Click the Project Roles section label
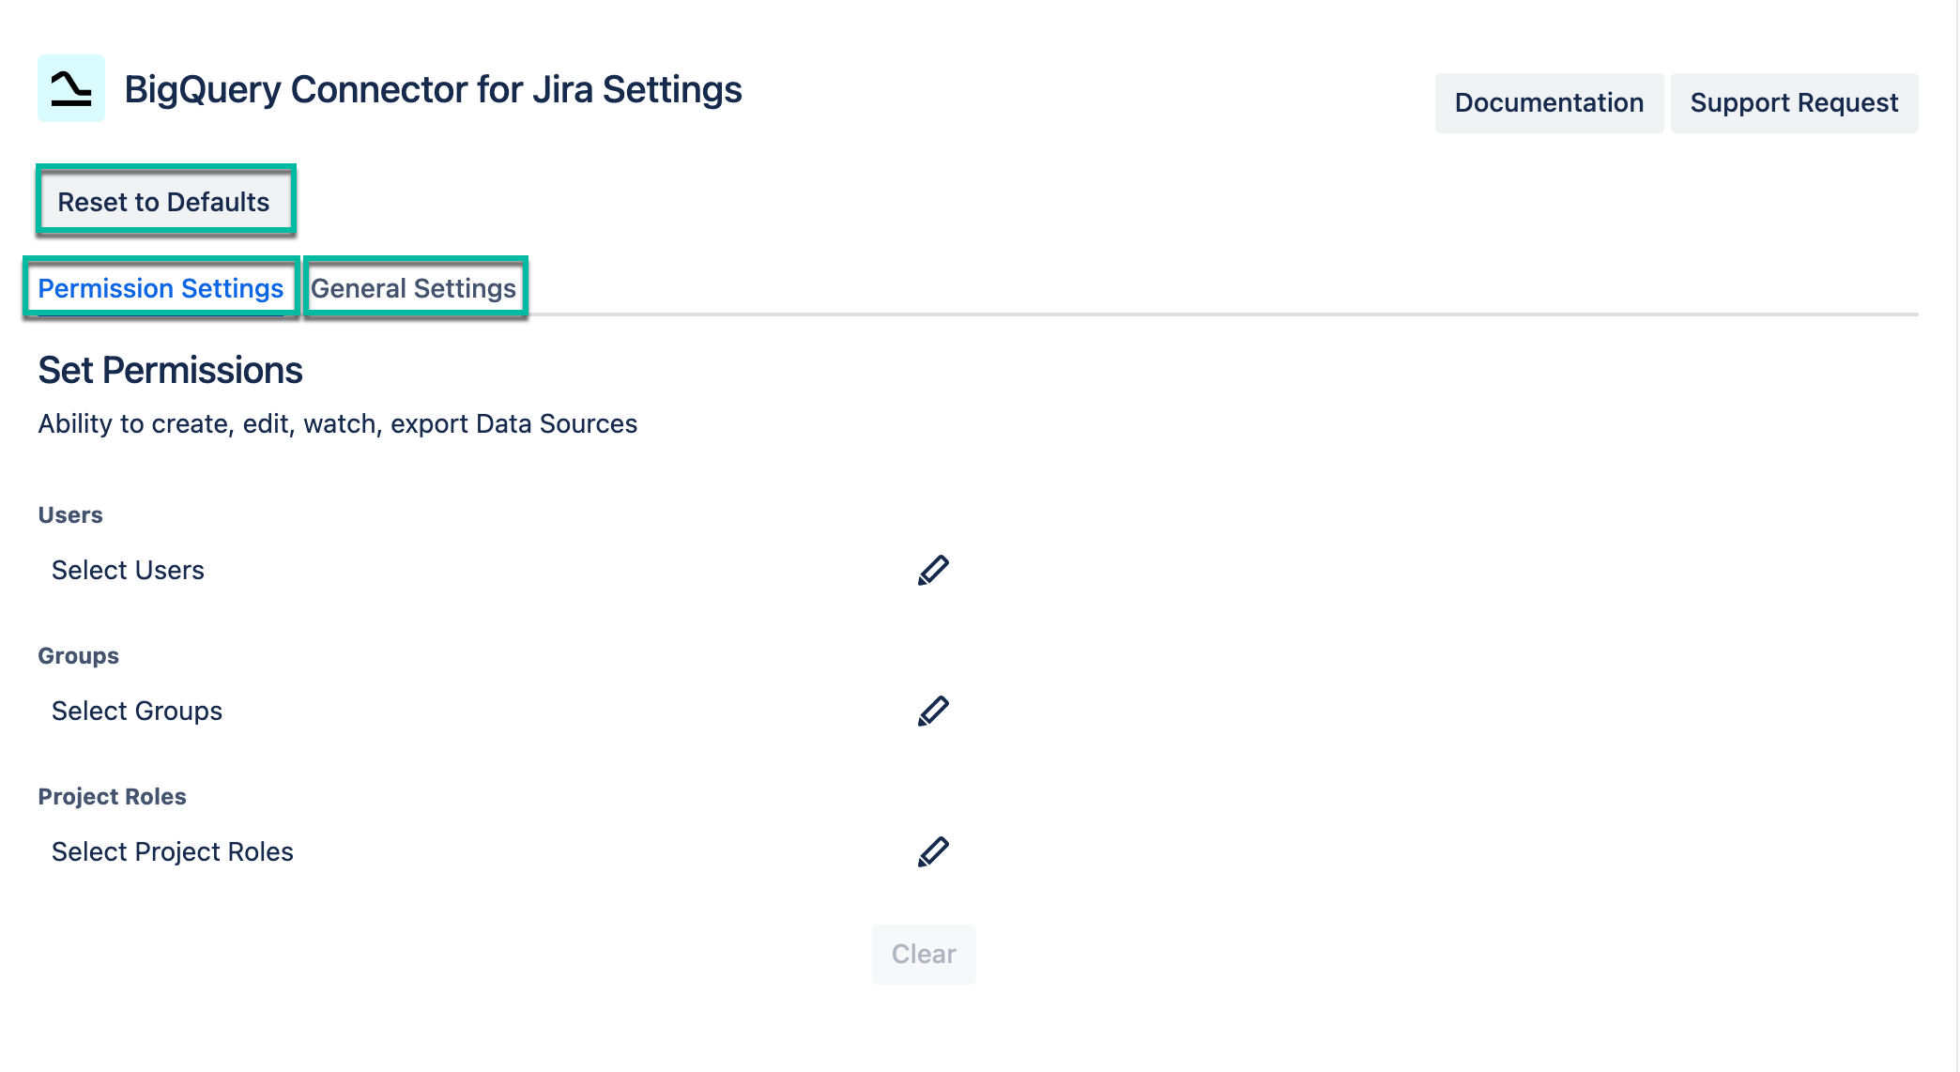Viewport: 1960px width, 1072px height. click(x=112, y=796)
